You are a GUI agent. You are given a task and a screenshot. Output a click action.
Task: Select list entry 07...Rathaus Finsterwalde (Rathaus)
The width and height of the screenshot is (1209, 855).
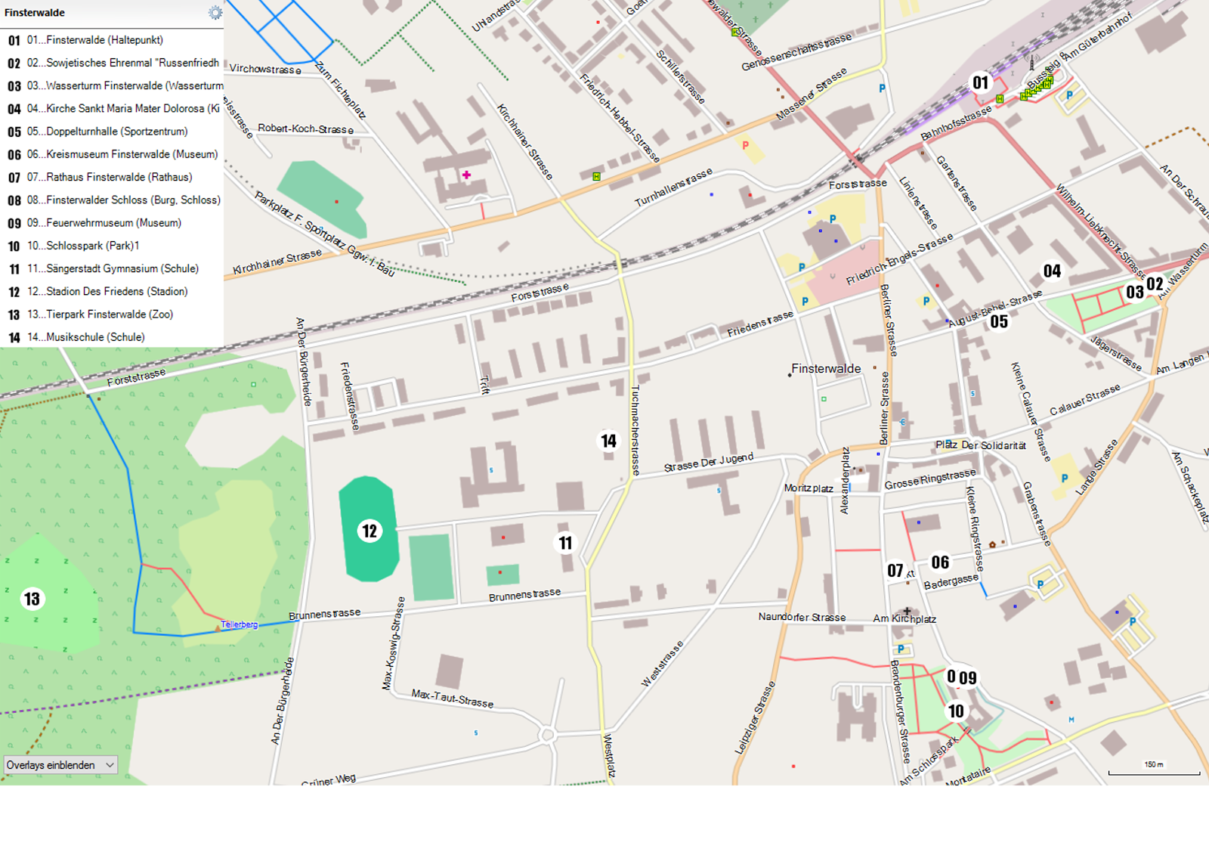pos(112,177)
